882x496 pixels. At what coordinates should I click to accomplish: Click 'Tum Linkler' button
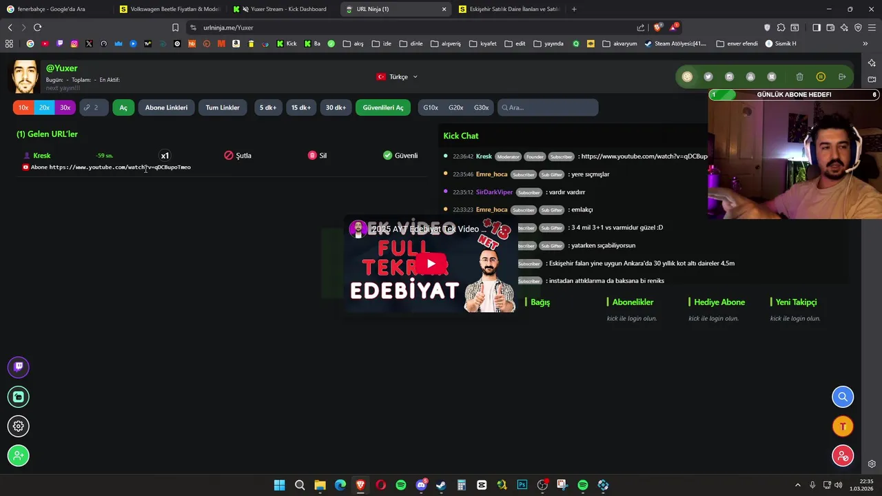pyautogui.click(x=223, y=107)
